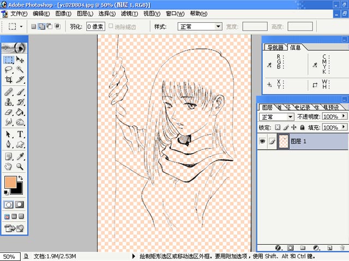Toggle lock transparent pixels

(278, 127)
